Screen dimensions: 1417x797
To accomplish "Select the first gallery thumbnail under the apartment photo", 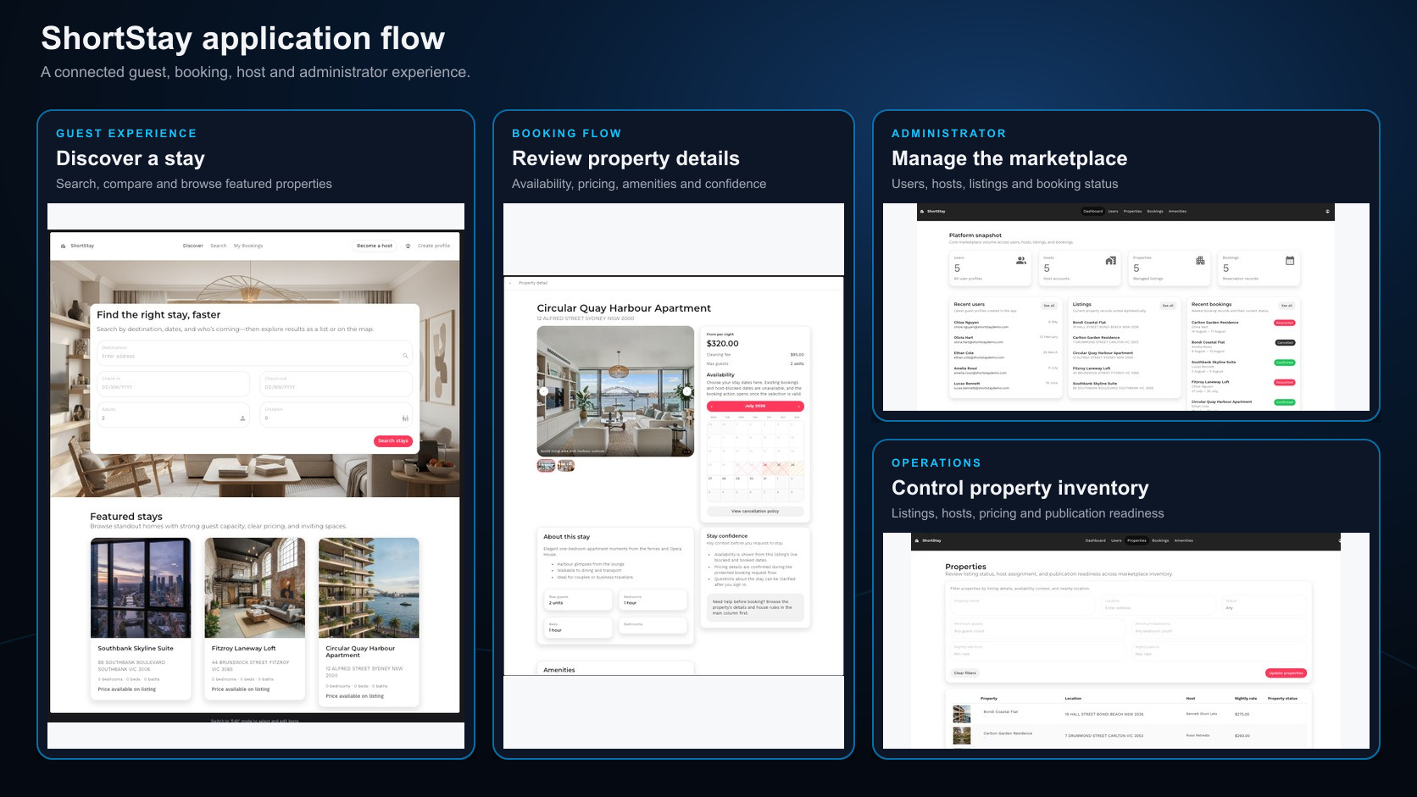I will pos(547,466).
